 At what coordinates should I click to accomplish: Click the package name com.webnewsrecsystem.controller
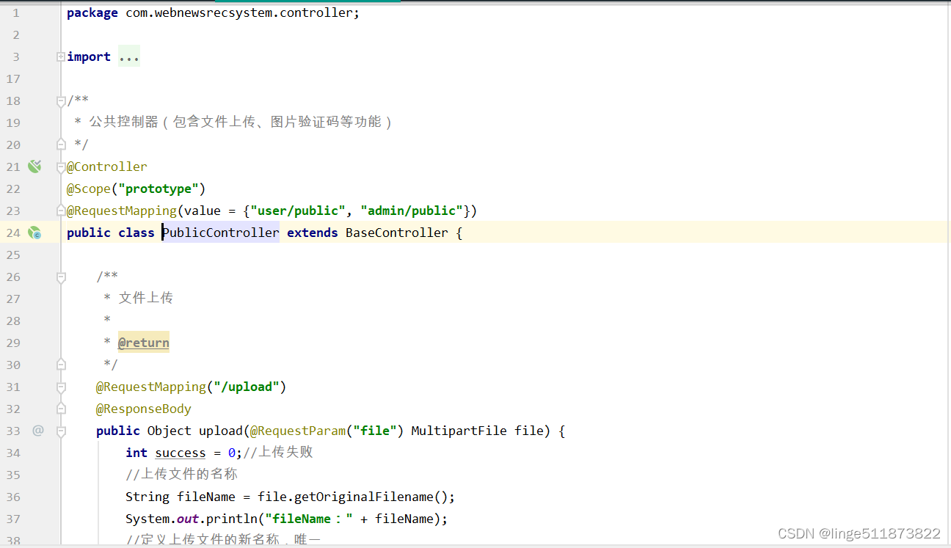[239, 12]
